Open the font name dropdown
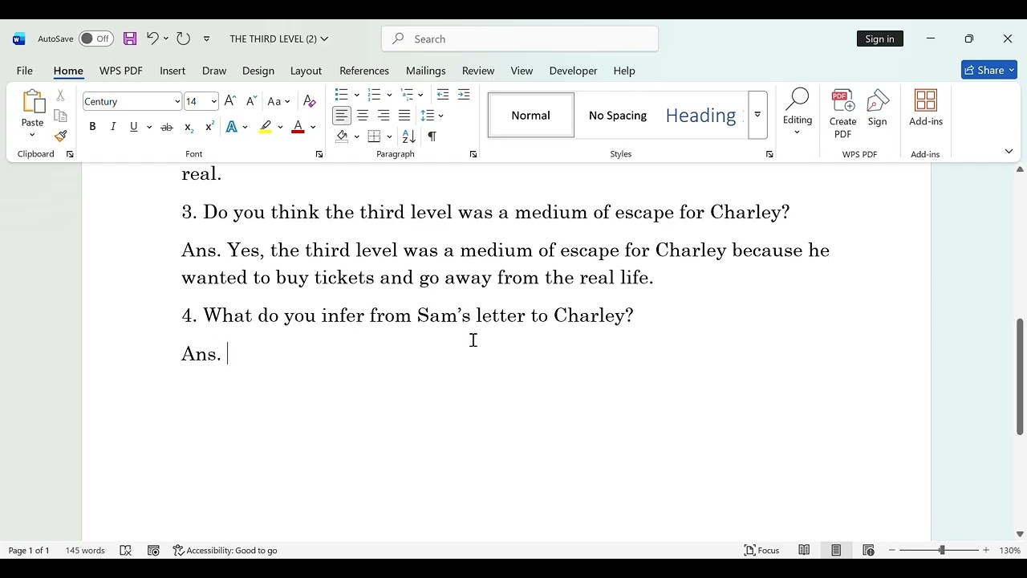The width and height of the screenshot is (1027, 578). [x=177, y=101]
